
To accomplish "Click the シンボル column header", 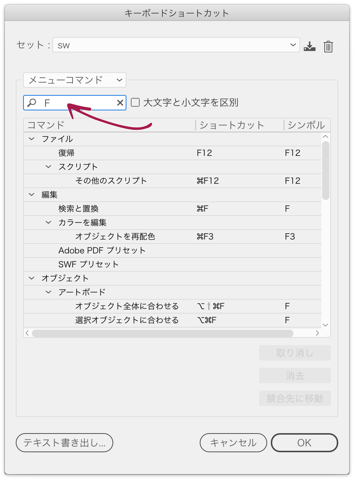I will tap(307, 125).
